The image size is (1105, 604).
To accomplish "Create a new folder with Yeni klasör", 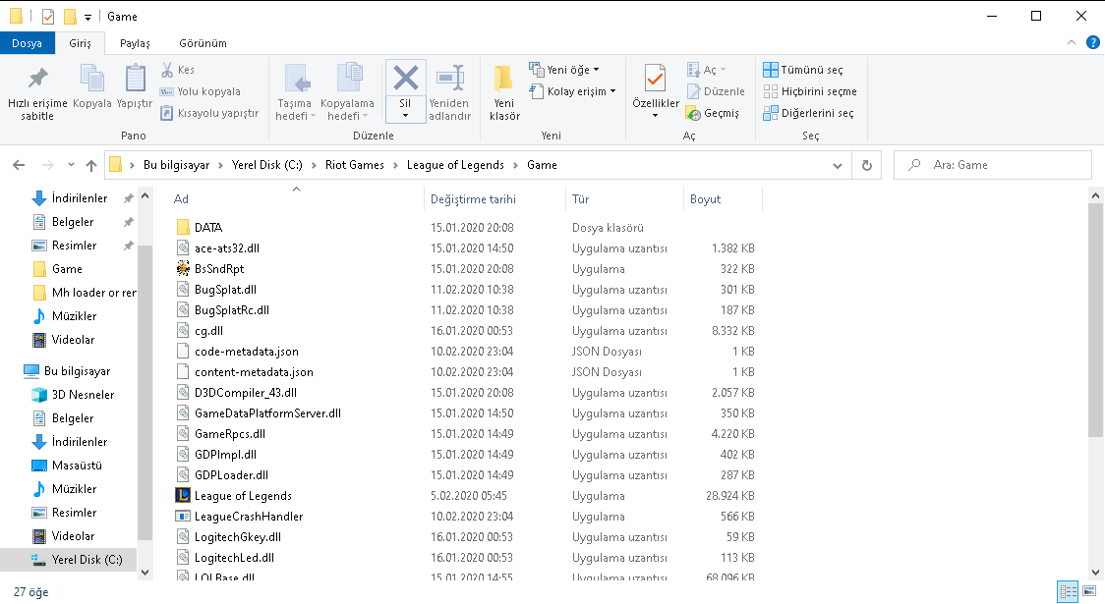I will 504,92.
